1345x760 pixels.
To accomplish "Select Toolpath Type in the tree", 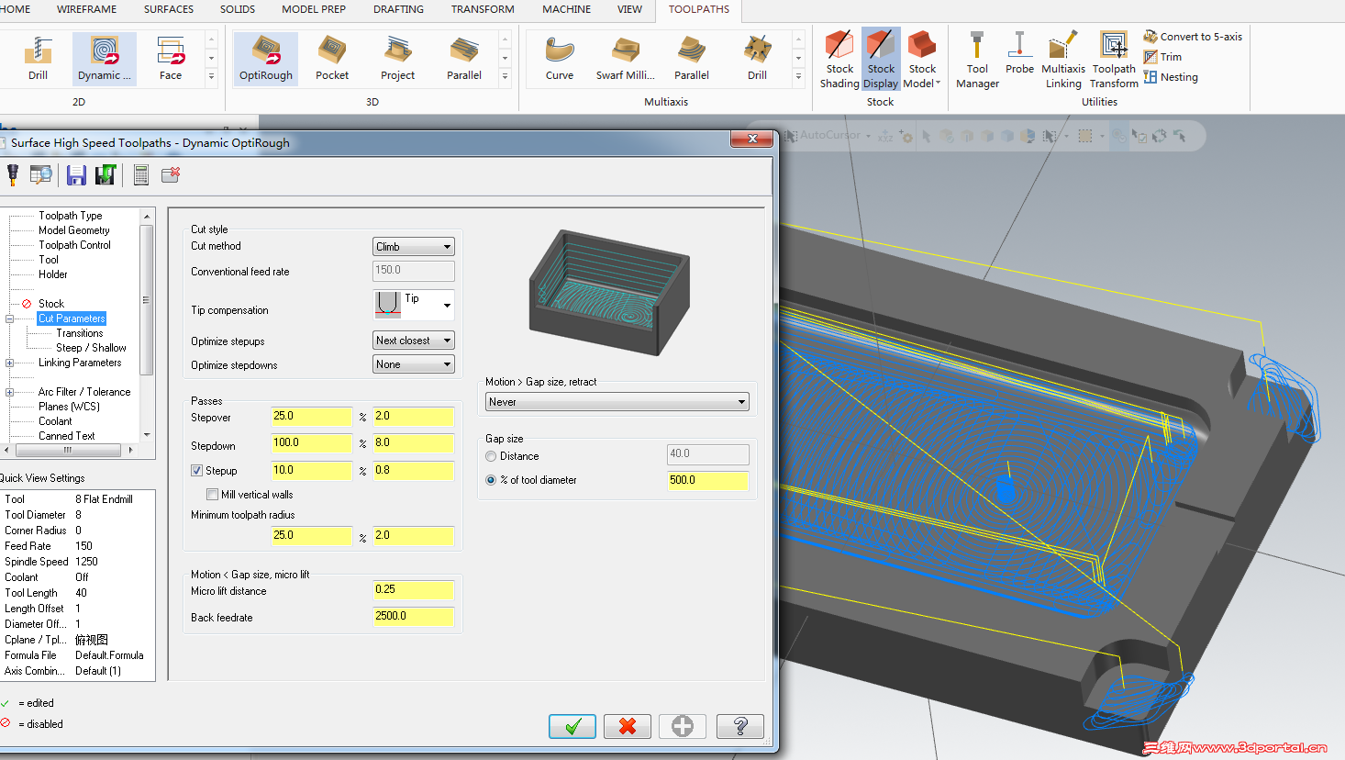I will coord(71,216).
